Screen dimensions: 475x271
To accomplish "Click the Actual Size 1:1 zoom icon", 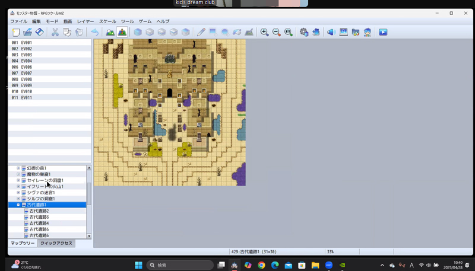I will 289,32.
